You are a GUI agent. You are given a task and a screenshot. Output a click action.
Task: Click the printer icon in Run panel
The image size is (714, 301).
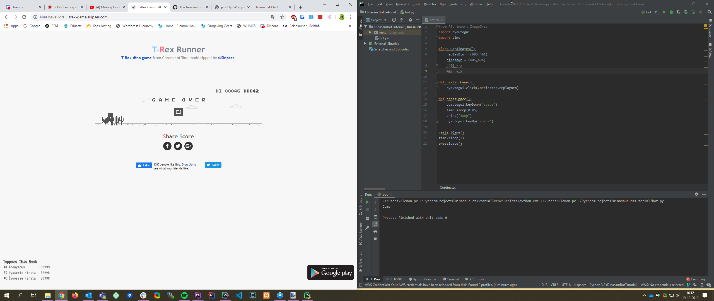click(x=375, y=231)
